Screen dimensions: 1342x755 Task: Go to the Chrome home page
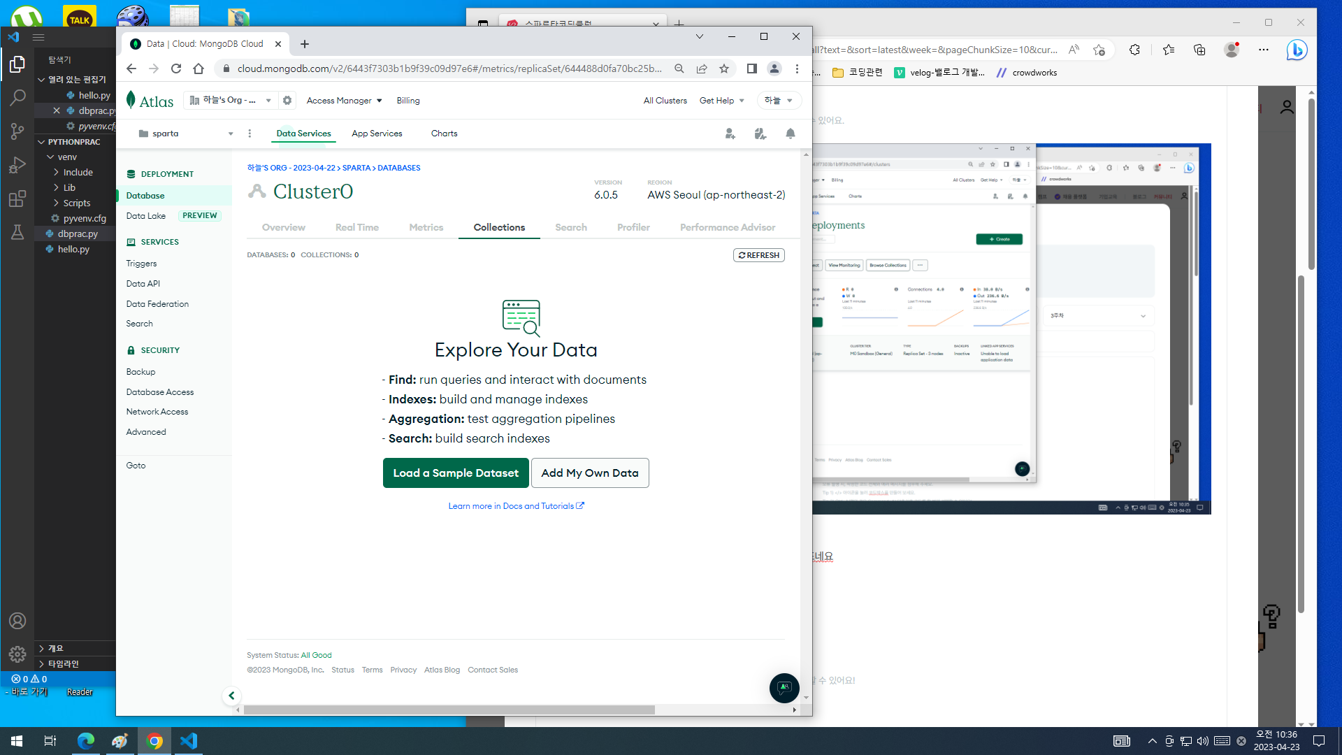coord(199,69)
